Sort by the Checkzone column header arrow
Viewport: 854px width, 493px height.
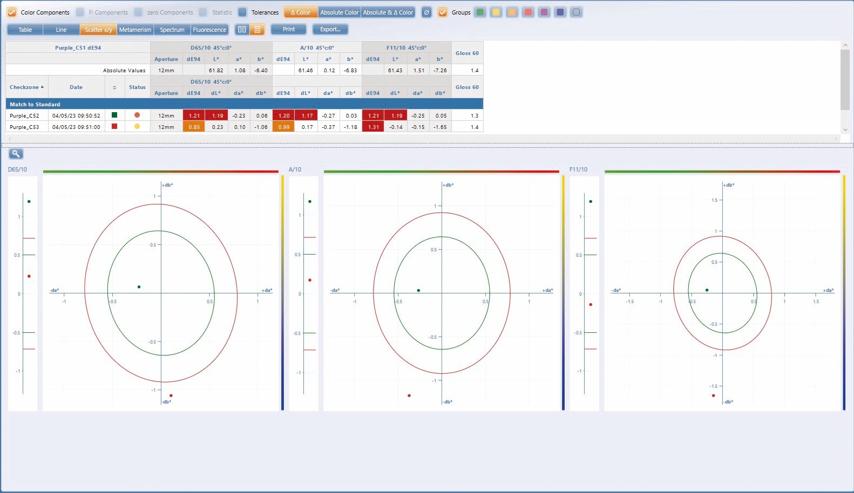pyautogui.click(x=42, y=87)
